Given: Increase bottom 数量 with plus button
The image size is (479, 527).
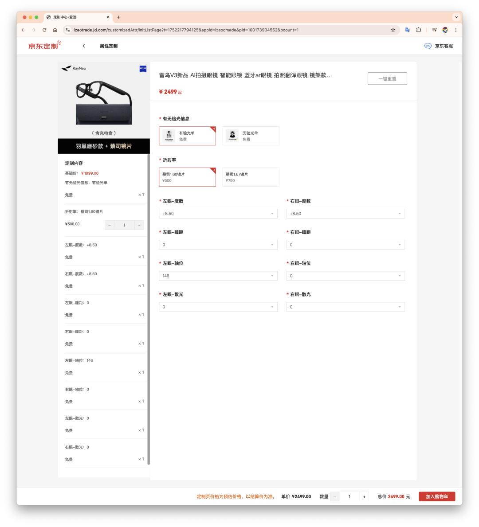Looking at the screenshot, I should pos(364,497).
